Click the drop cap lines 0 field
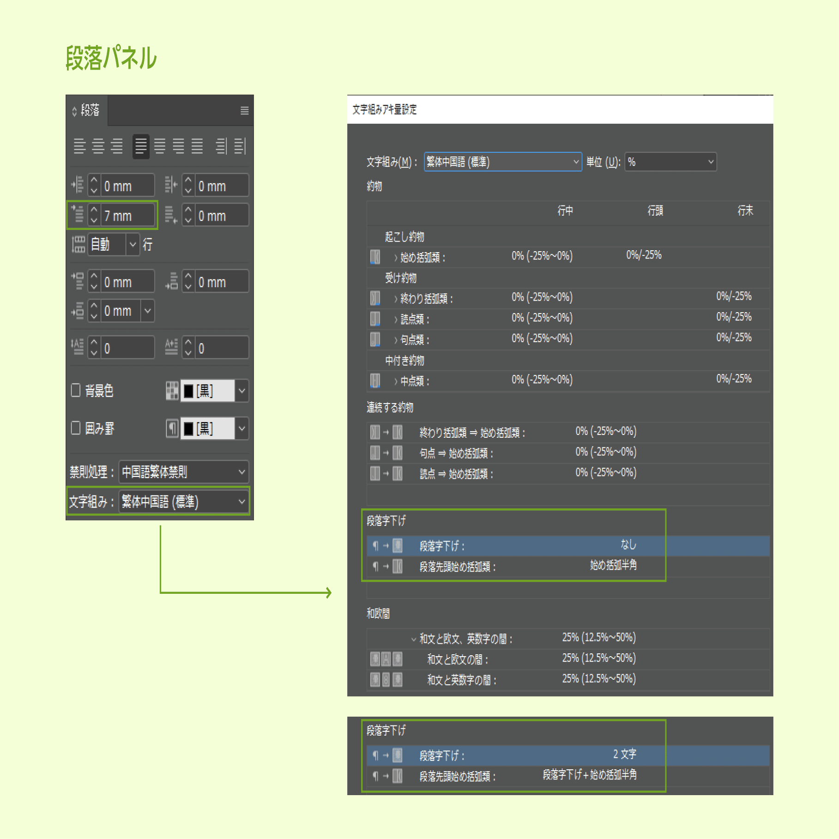Viewport: 839px width, 839px height. click(127, 348)
